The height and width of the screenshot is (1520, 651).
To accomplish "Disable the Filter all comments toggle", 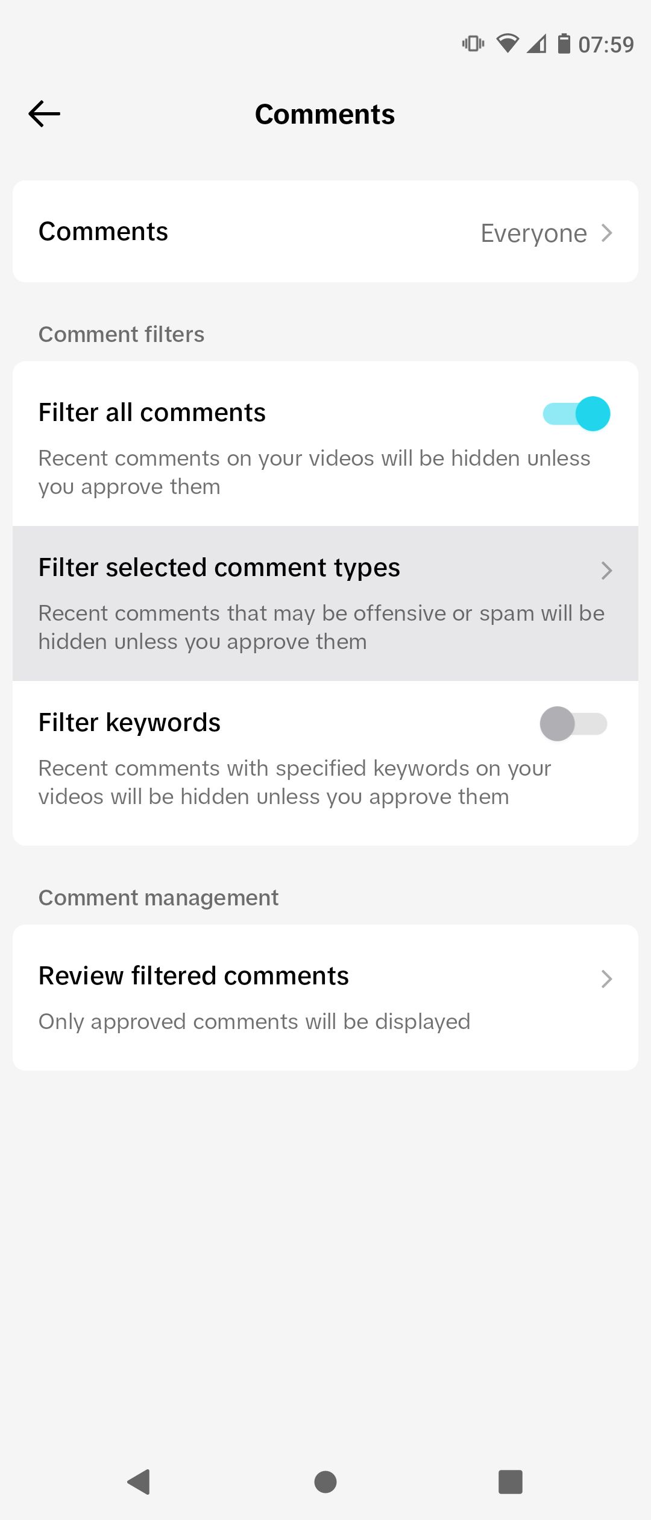I will pyautogui.click(x=576, y=414).
